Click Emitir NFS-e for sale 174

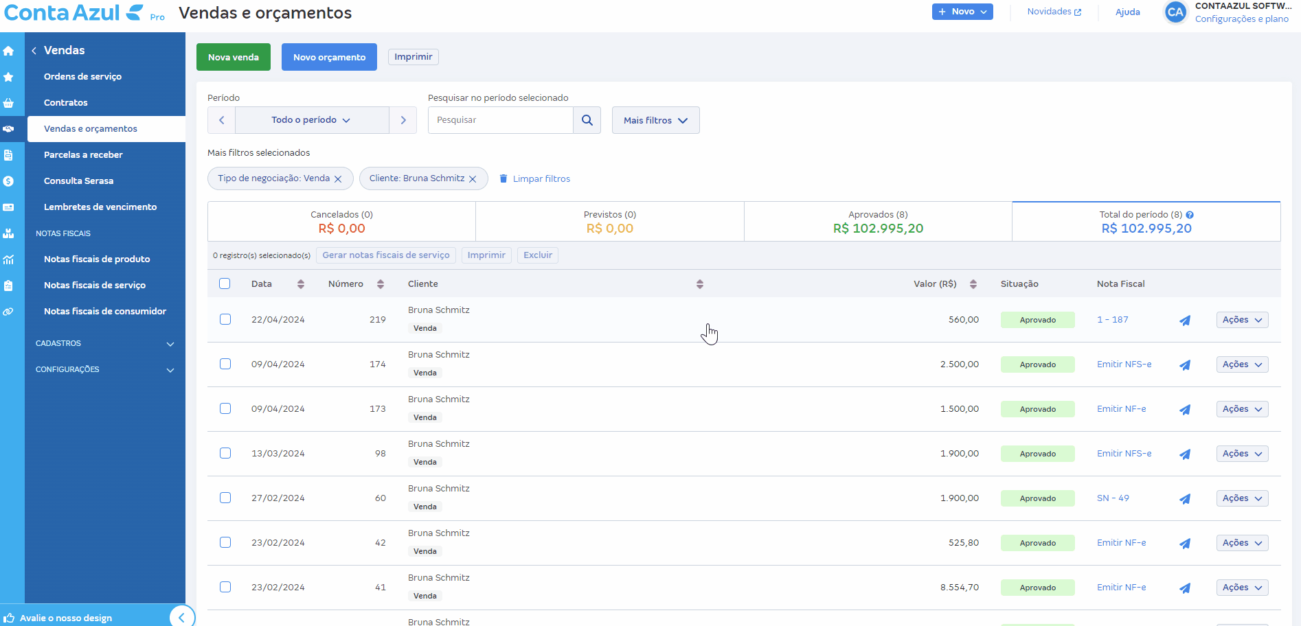[x=1124, y=364]
